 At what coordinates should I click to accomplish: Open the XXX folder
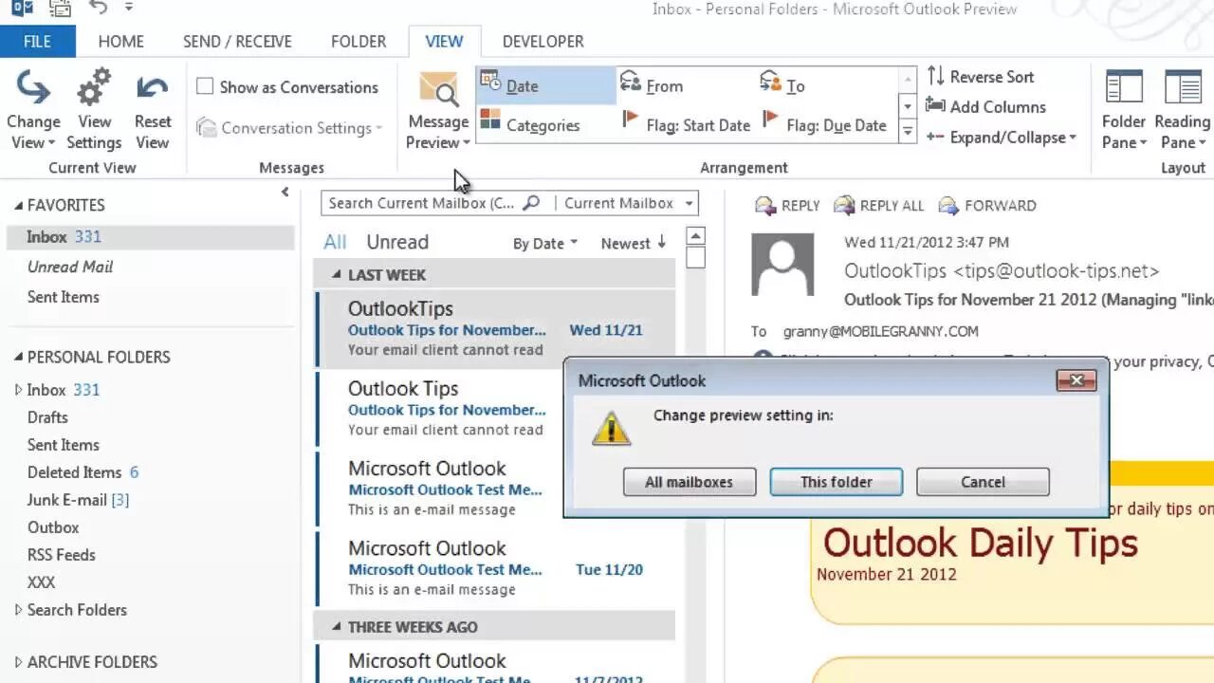click(x=41, y=582)
